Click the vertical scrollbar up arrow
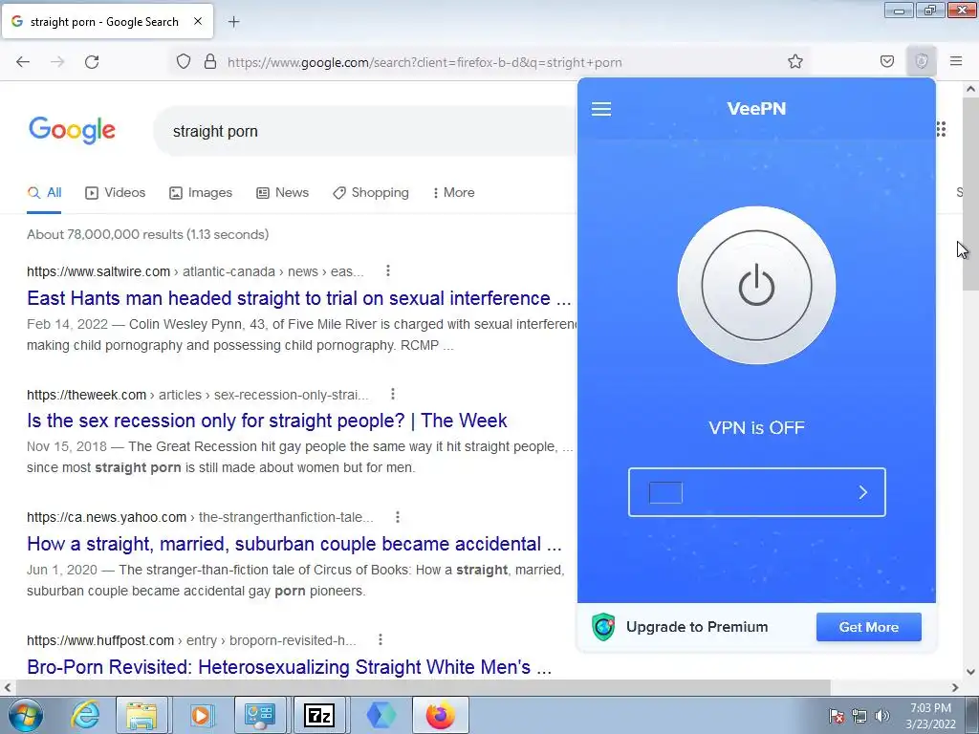 click(970, 89)
